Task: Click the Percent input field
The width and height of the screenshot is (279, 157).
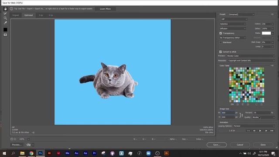Action: coord(262,113)
